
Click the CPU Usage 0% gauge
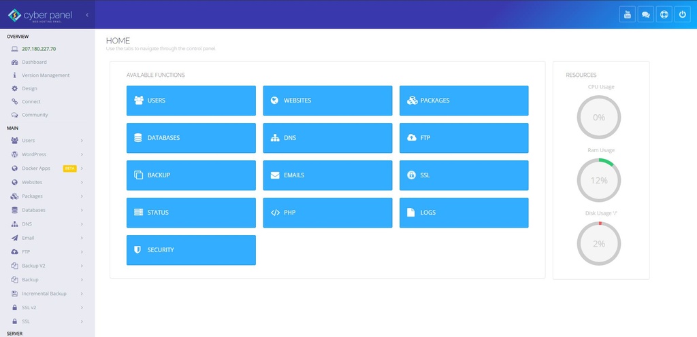(x=599, y=118)
